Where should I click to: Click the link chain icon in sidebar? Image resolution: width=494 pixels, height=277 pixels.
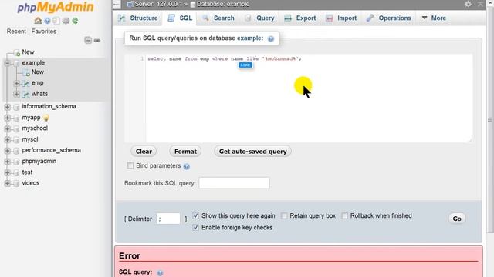(x=97, y=41)
